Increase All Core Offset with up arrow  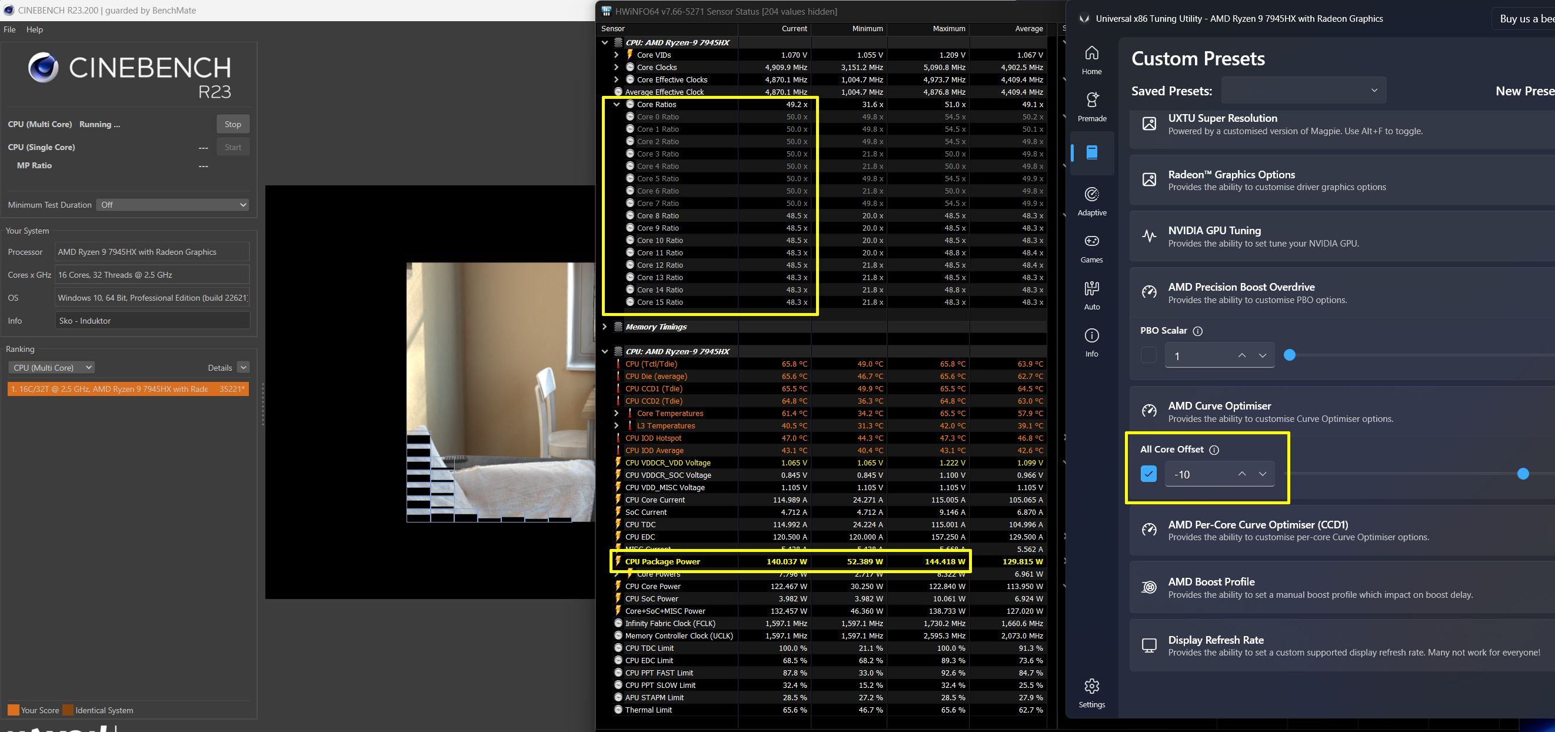[x=1241, y=474]
